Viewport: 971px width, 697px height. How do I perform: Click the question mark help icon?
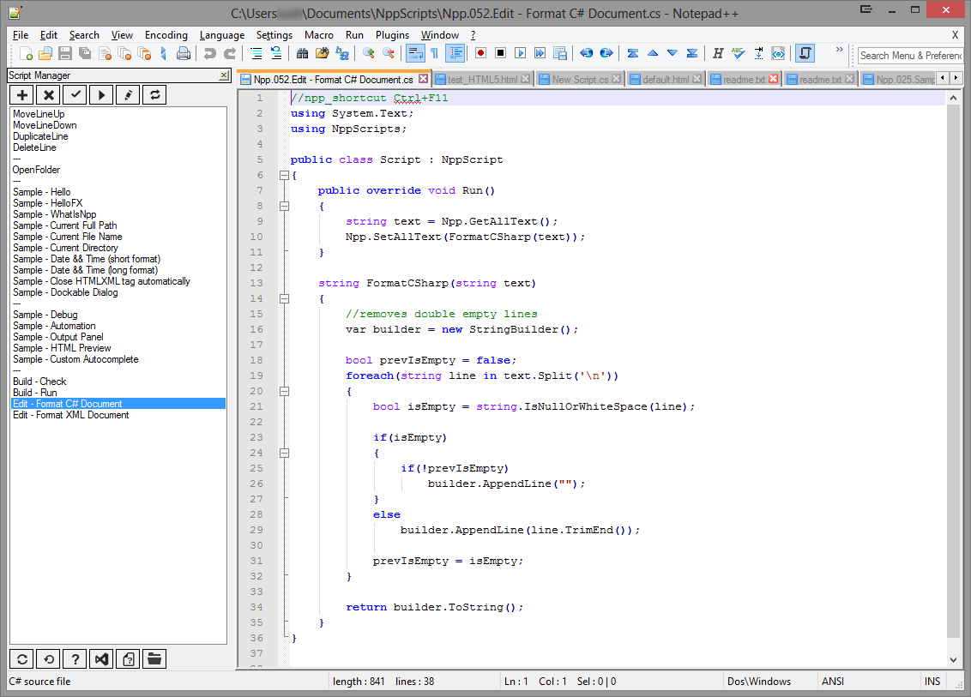(x=75, y=658)
